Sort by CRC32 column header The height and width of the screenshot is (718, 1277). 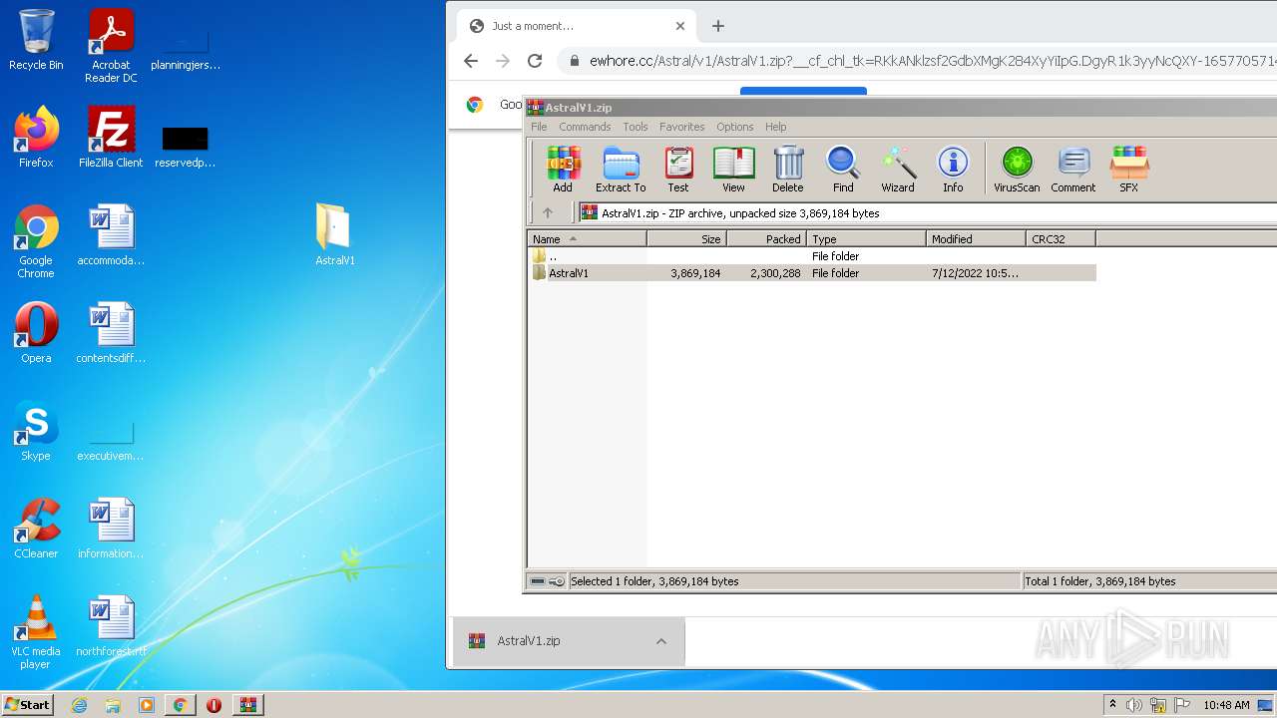point(1062,239)
